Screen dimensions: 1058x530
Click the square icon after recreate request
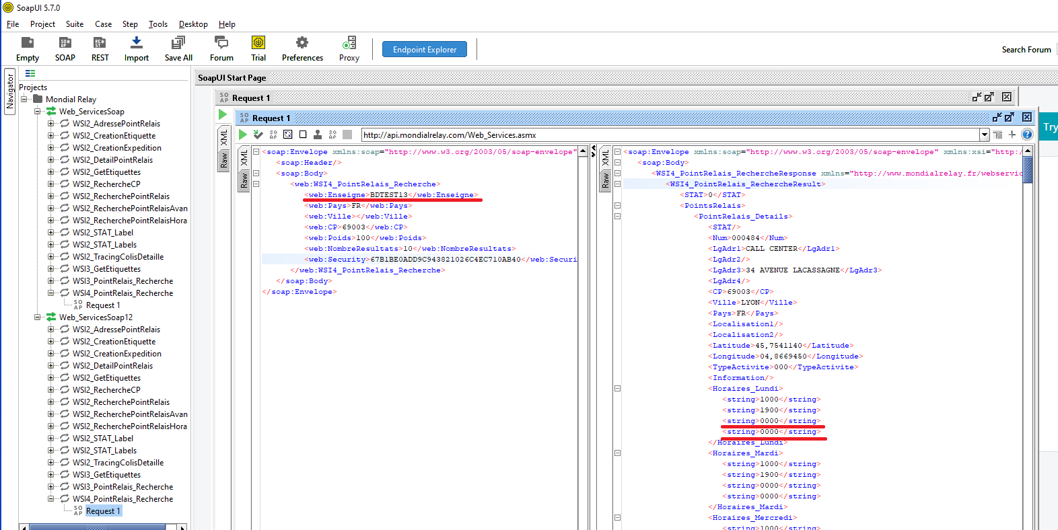click(x=303, y=135)
